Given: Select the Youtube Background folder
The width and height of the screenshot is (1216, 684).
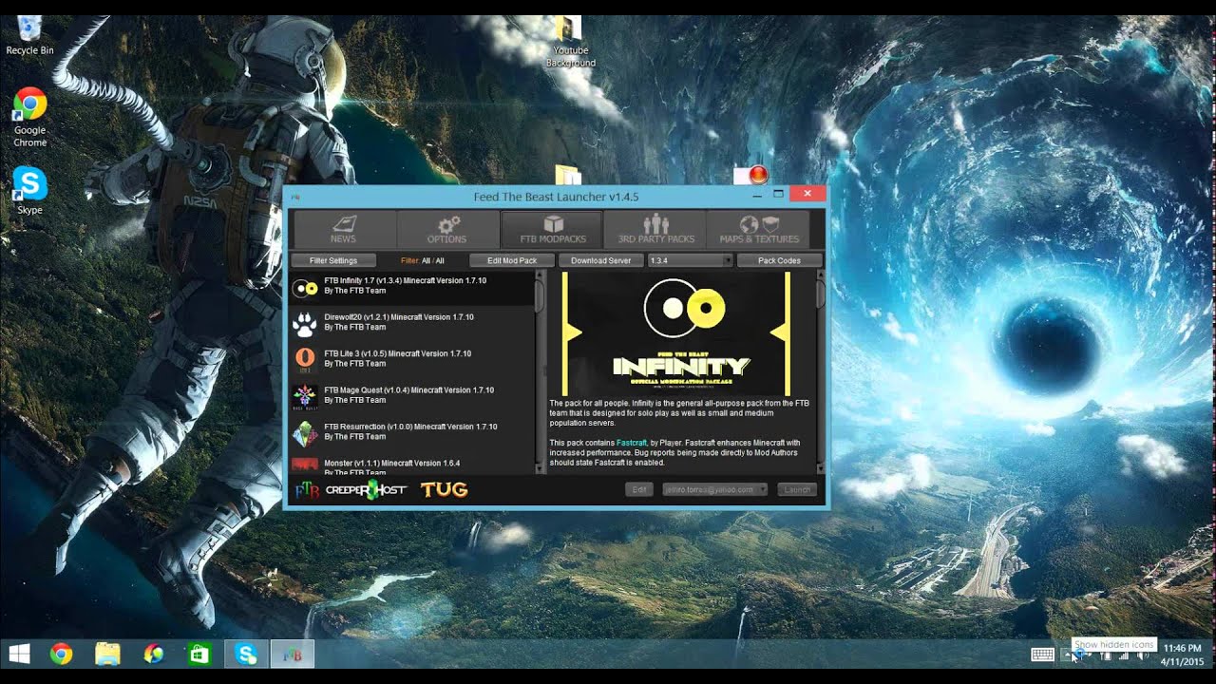Looking at the screenshot, I should coord(570,43).
